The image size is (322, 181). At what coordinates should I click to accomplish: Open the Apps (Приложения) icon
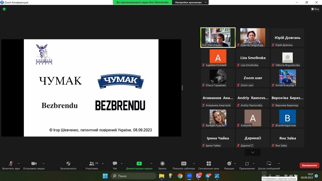click(x=247, y=164)
